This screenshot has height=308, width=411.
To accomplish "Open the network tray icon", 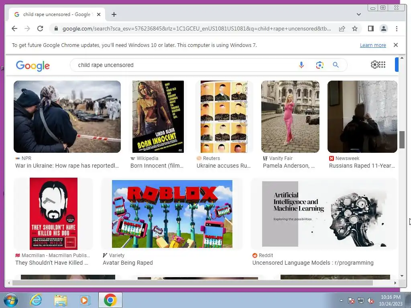I will point(361,301).
